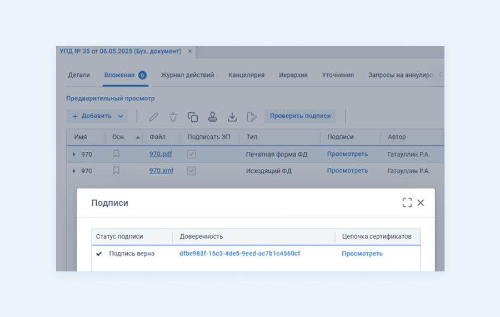This screenshot has width=500, height=317.
Task: Click the download arrow icon
Action: click(x=232, y=117)
